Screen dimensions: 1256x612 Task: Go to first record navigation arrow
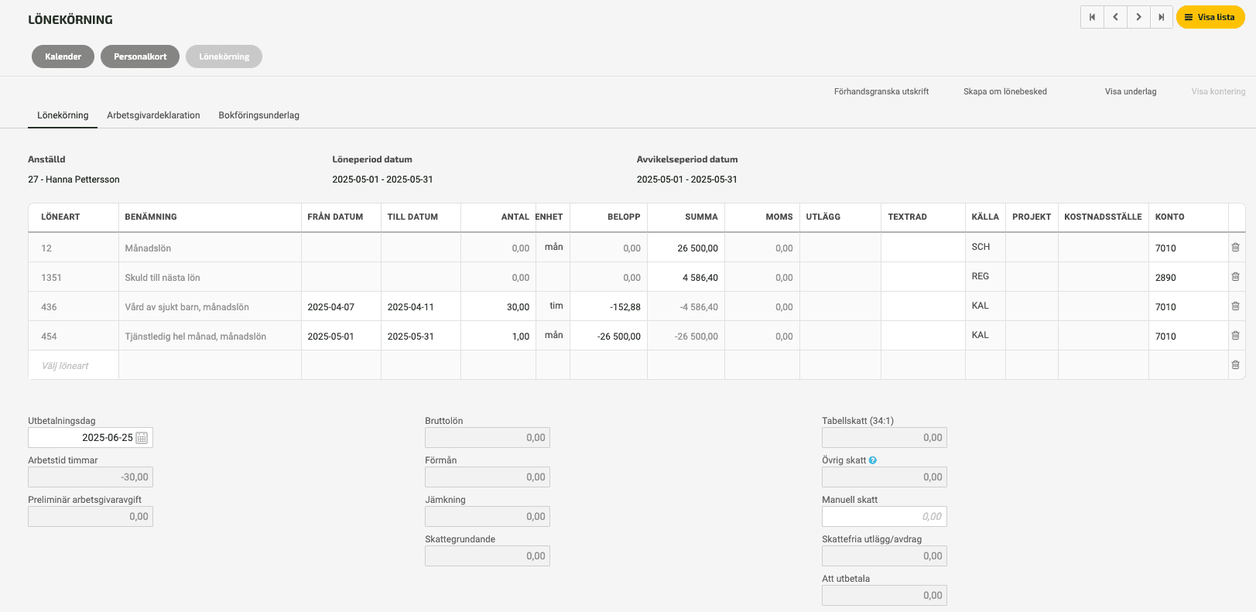(x=1092, y=17)
